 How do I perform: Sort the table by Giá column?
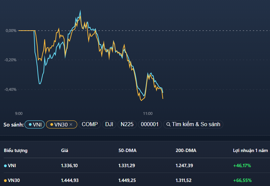point(64,150)
